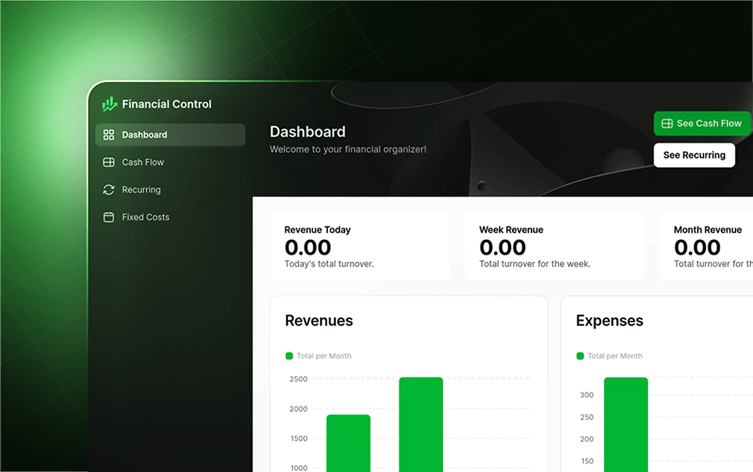The image size is (753, 472).
Task: Open the Cash Flow menu label
Action: 143,162
